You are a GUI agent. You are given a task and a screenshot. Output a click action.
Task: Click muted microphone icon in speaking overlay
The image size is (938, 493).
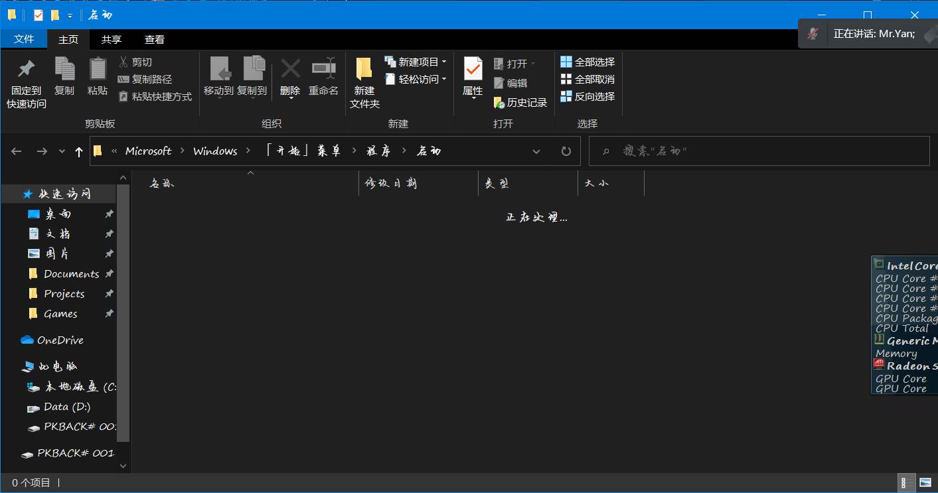click(813, 33)
